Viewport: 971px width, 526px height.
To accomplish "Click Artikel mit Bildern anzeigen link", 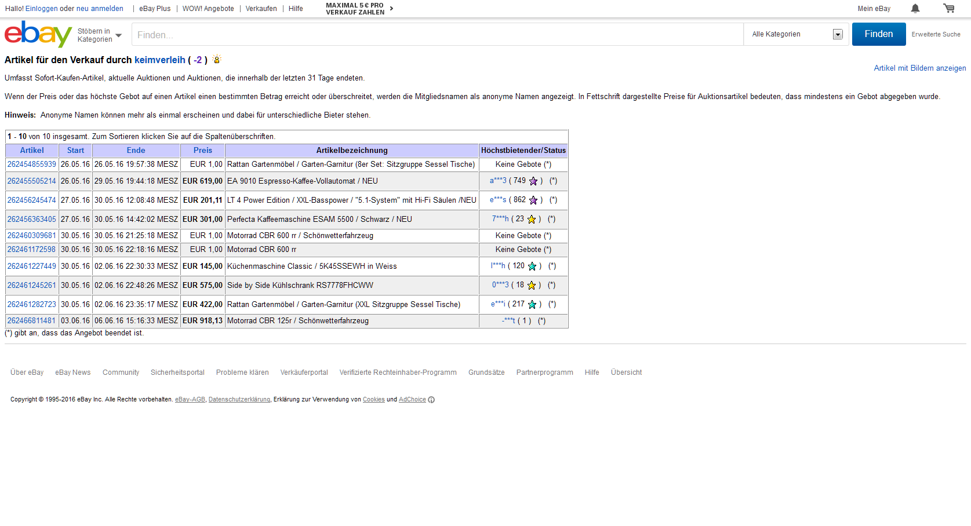I will coord(920,68).
